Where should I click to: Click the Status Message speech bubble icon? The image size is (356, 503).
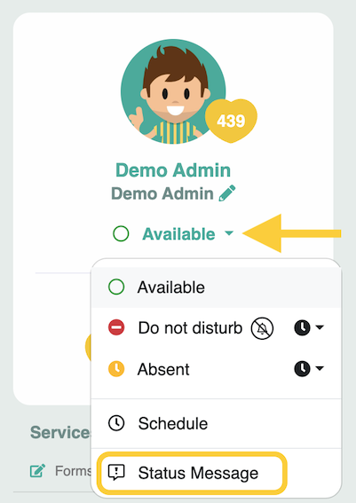116,472
